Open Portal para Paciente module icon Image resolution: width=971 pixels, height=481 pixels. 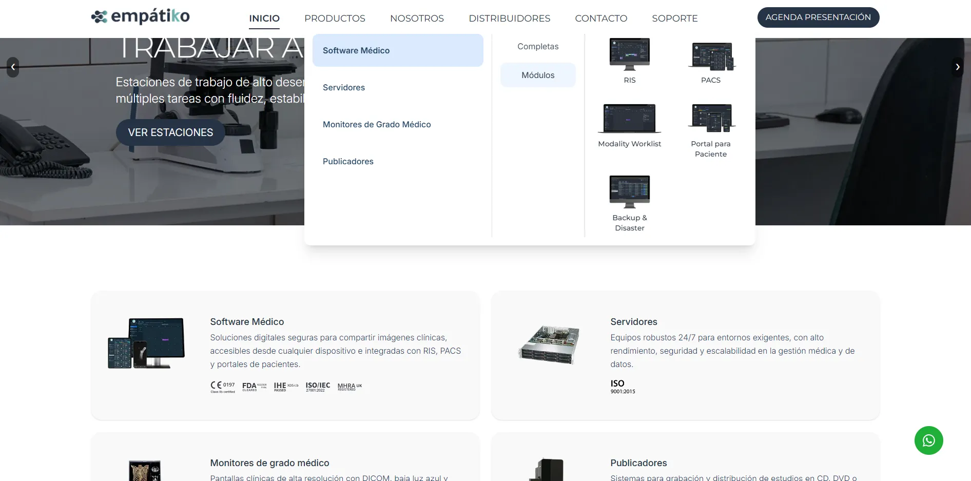coord(711,118)
